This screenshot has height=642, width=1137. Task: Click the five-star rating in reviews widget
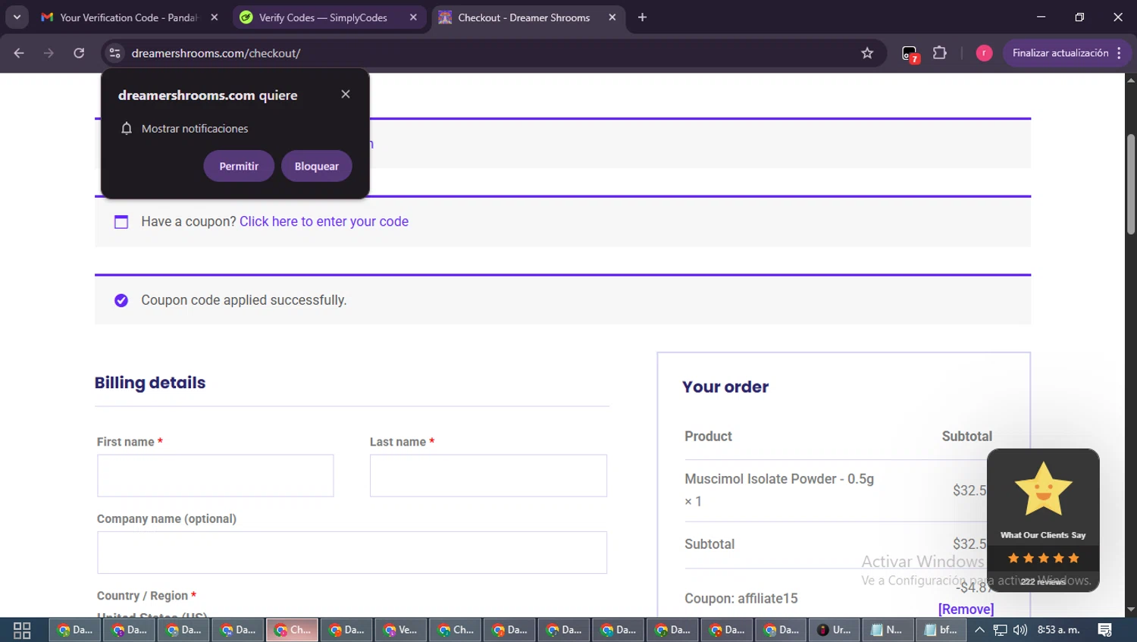(x=1043, y=558)
